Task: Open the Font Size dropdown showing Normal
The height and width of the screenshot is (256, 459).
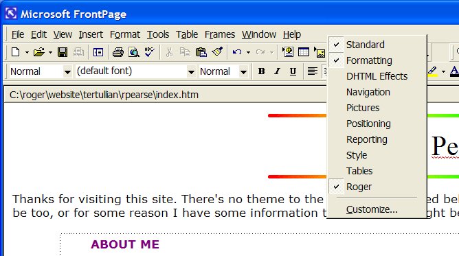Action: point(243,71)
